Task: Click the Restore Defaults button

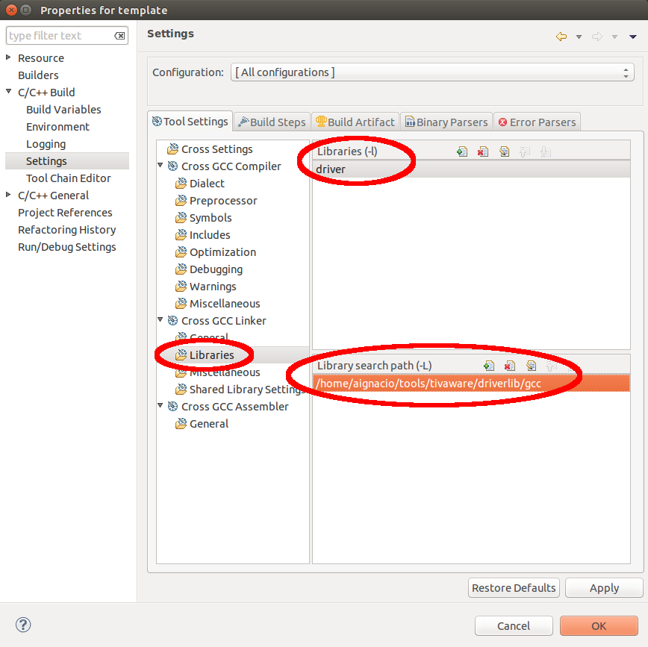Action: [514, 587]
